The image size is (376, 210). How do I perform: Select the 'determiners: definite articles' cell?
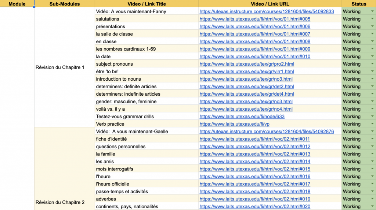pos(147,86)
